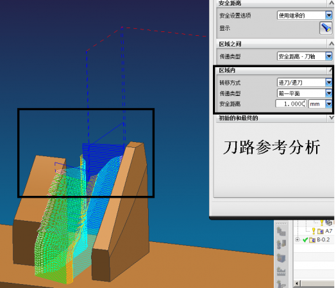Image resolution: width=336 pixels, height=288 pixels.
Task: Click the Create Geometry icon in side toolbar
Action: pos(281,258)
